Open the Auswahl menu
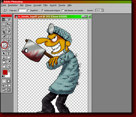The height and width of the screenshot is (117, 136). tap(37, 5)
